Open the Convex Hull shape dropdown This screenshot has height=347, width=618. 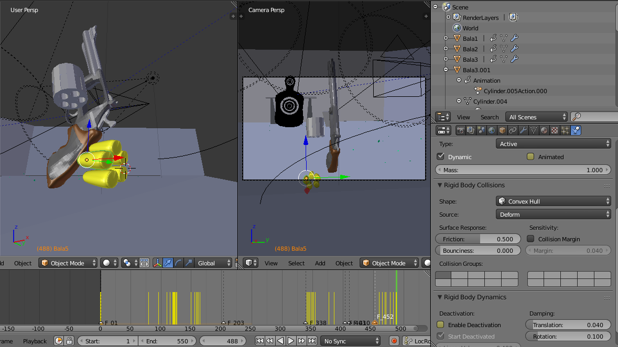553,201
